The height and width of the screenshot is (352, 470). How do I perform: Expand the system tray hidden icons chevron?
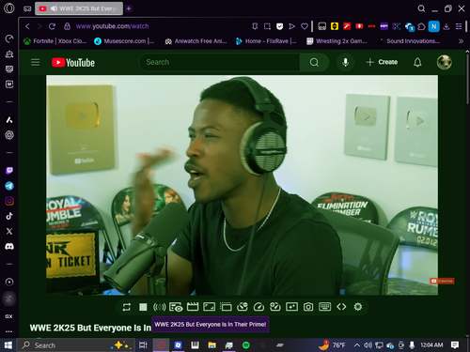(356, 345)
